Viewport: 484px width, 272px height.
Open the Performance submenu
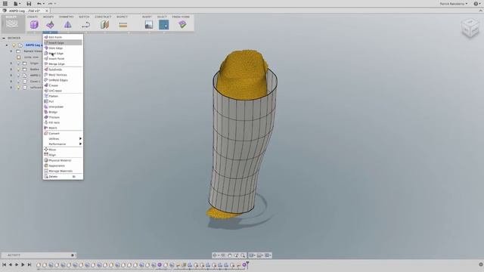point(63,144)
